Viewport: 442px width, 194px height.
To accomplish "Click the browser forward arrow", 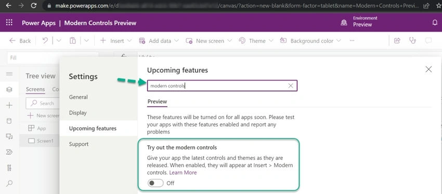I will coord(21,5).
